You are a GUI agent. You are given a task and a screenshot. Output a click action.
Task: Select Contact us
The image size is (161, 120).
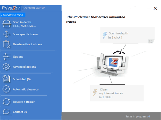20,112
